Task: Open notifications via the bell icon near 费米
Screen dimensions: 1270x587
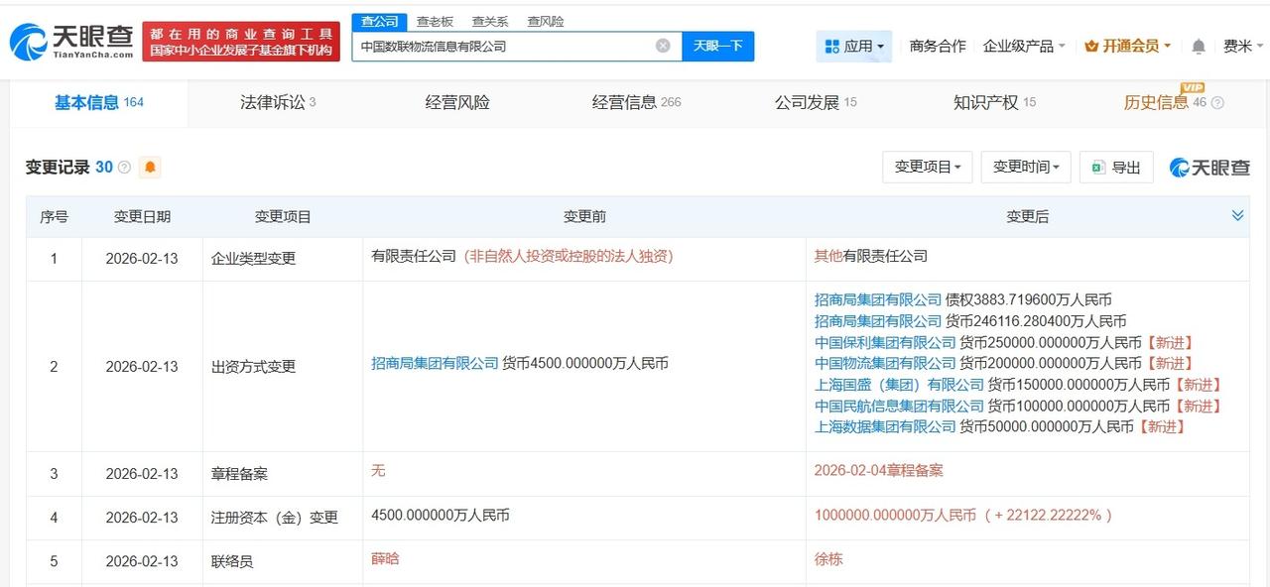Action: coord(1199,46)
